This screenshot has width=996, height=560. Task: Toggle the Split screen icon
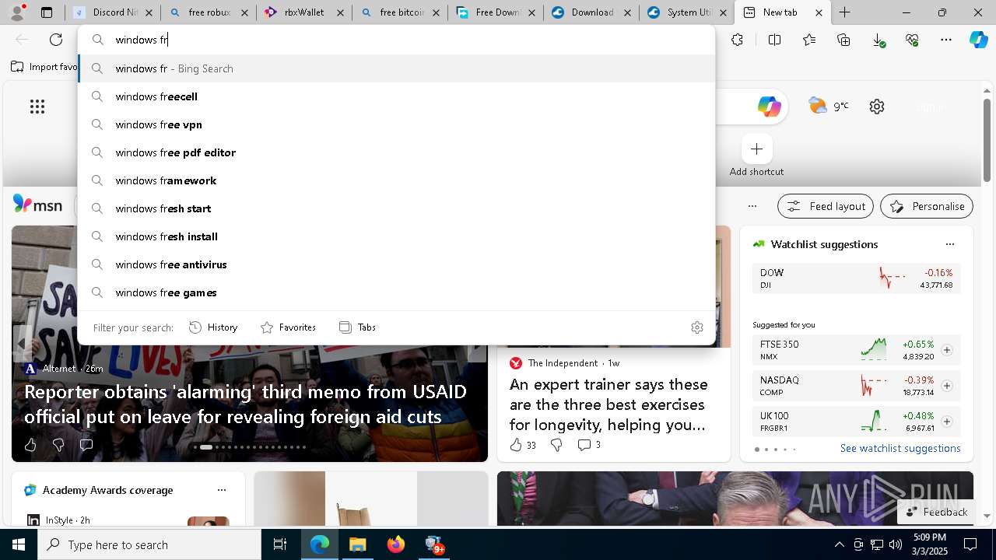774,40
